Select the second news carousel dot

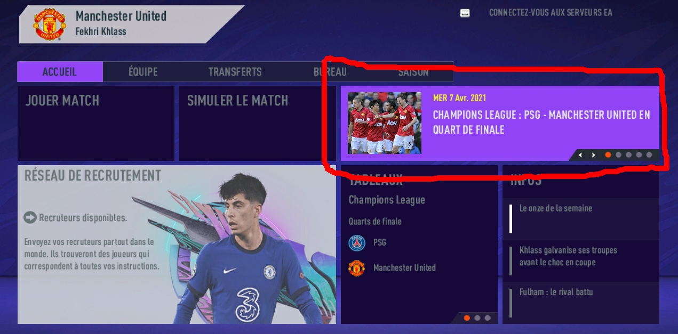point(618,155)
